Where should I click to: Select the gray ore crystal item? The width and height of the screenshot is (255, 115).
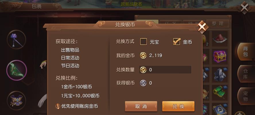click(220, 74)
